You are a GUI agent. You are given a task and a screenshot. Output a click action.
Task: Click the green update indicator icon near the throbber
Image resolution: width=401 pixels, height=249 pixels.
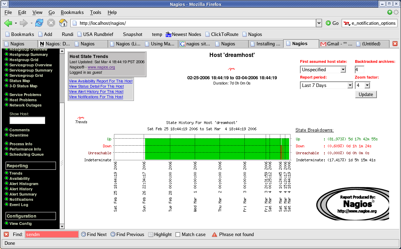click(390, 12)
